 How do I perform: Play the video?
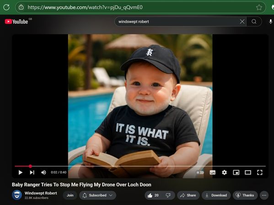coord(21,173)
